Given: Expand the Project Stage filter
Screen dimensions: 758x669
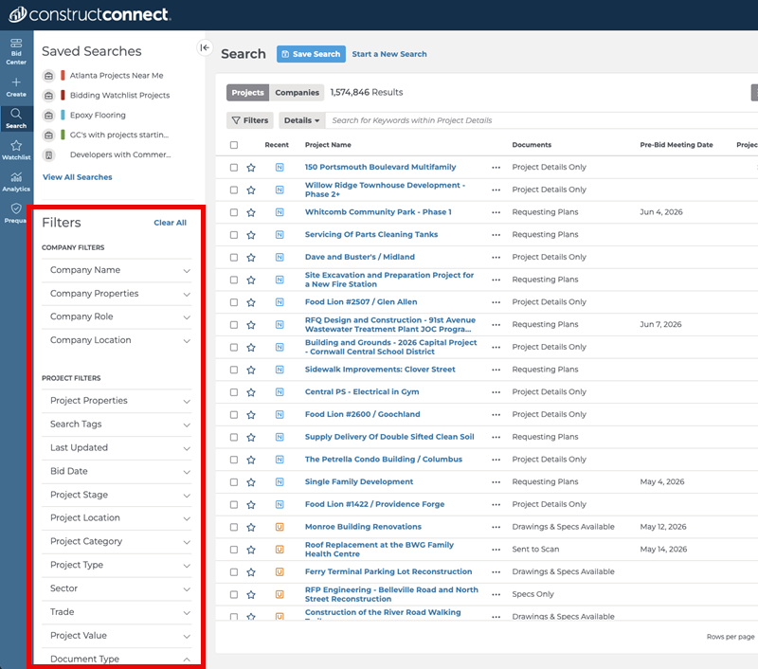Looking at the screenshot, I should tap(117, 495).
